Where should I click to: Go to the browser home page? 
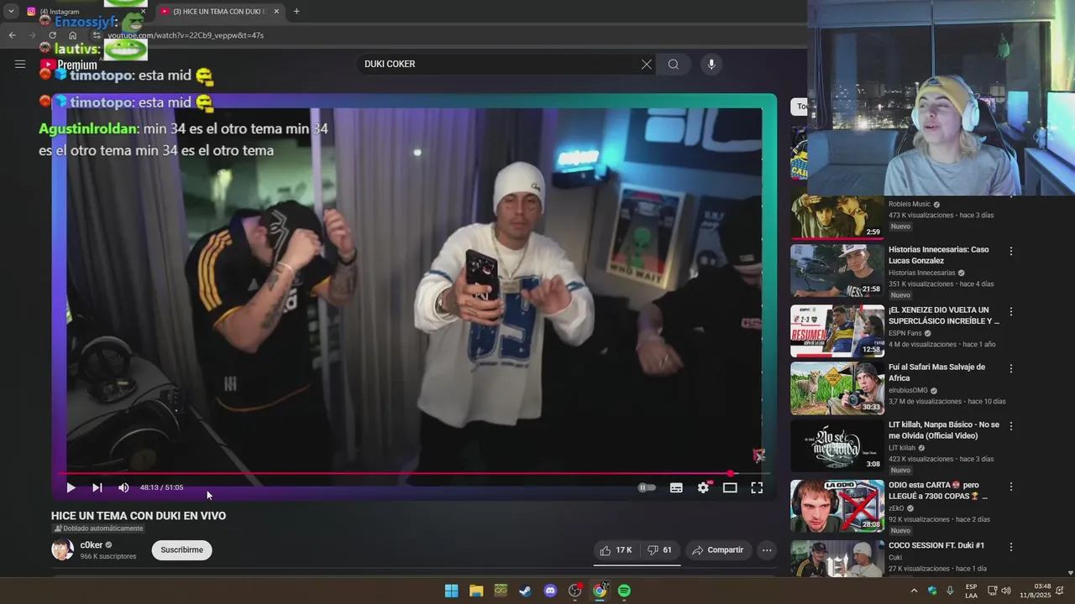[73, 35]
